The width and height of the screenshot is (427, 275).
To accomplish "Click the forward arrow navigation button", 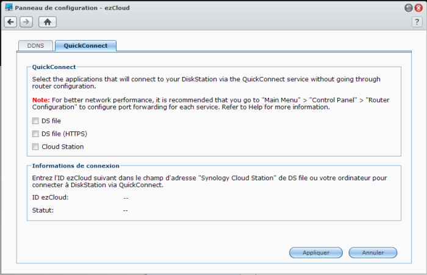I will (x=26, y=22).
